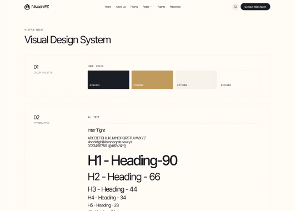Expand the Pages dropdown menu
This screenshot has width=295, height=211.
pos(147,7)
